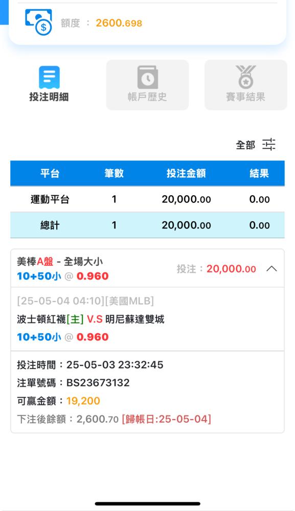Tap the 歸帳日 25-05-04 settlement label
This screenshot has height=511, width=295.
click(167, 419)
